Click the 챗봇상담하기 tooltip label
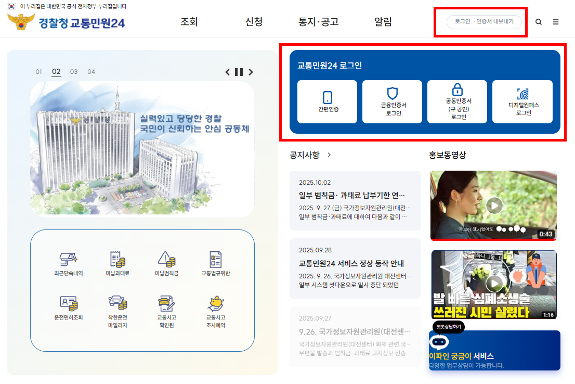 (x=449, y=327)
